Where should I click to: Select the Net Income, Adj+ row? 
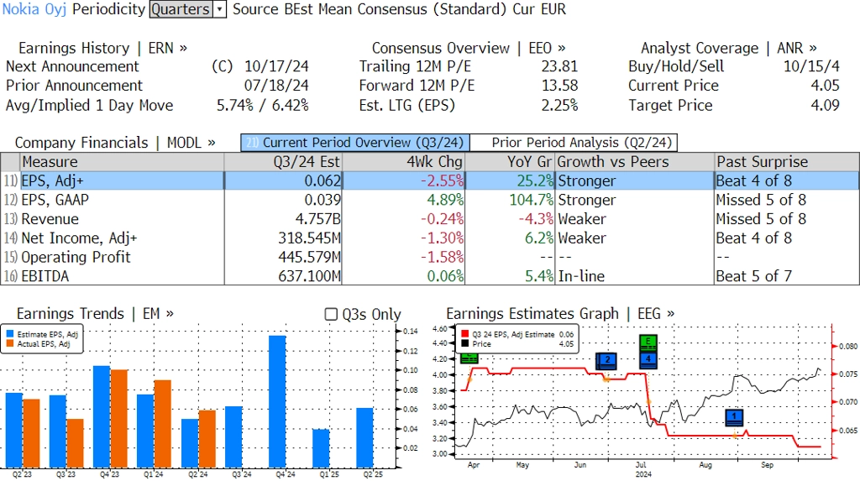tap(430, 238)
